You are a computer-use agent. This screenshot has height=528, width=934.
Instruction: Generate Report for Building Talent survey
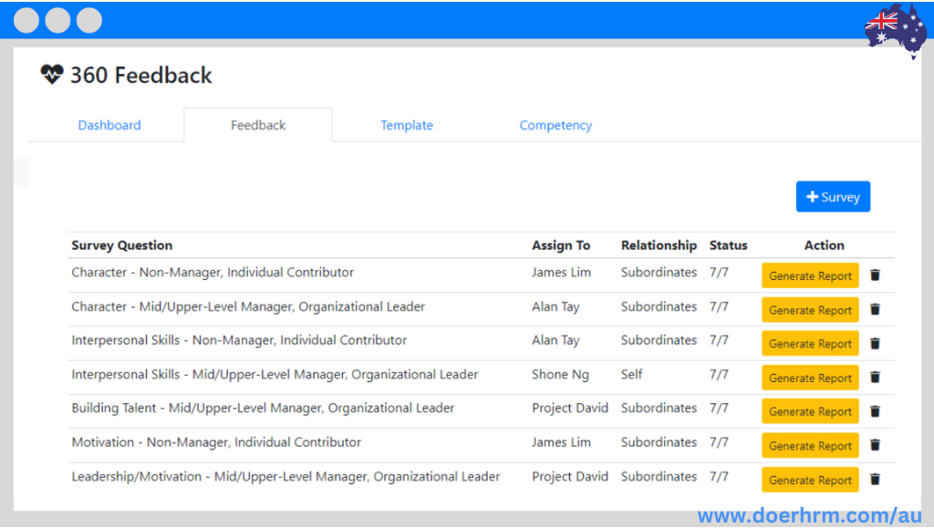tap(810, 412)
